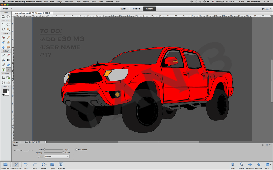Swap foreground and background colors
273x170 pixels.
tap(8, 90)
